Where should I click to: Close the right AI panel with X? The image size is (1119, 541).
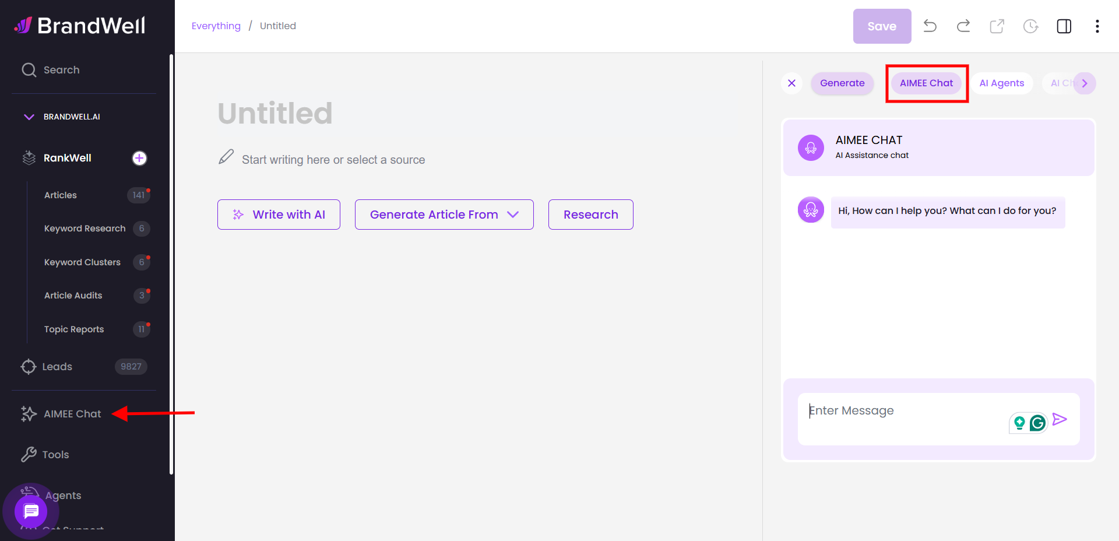pyautogui.click(x=791, y=83)
